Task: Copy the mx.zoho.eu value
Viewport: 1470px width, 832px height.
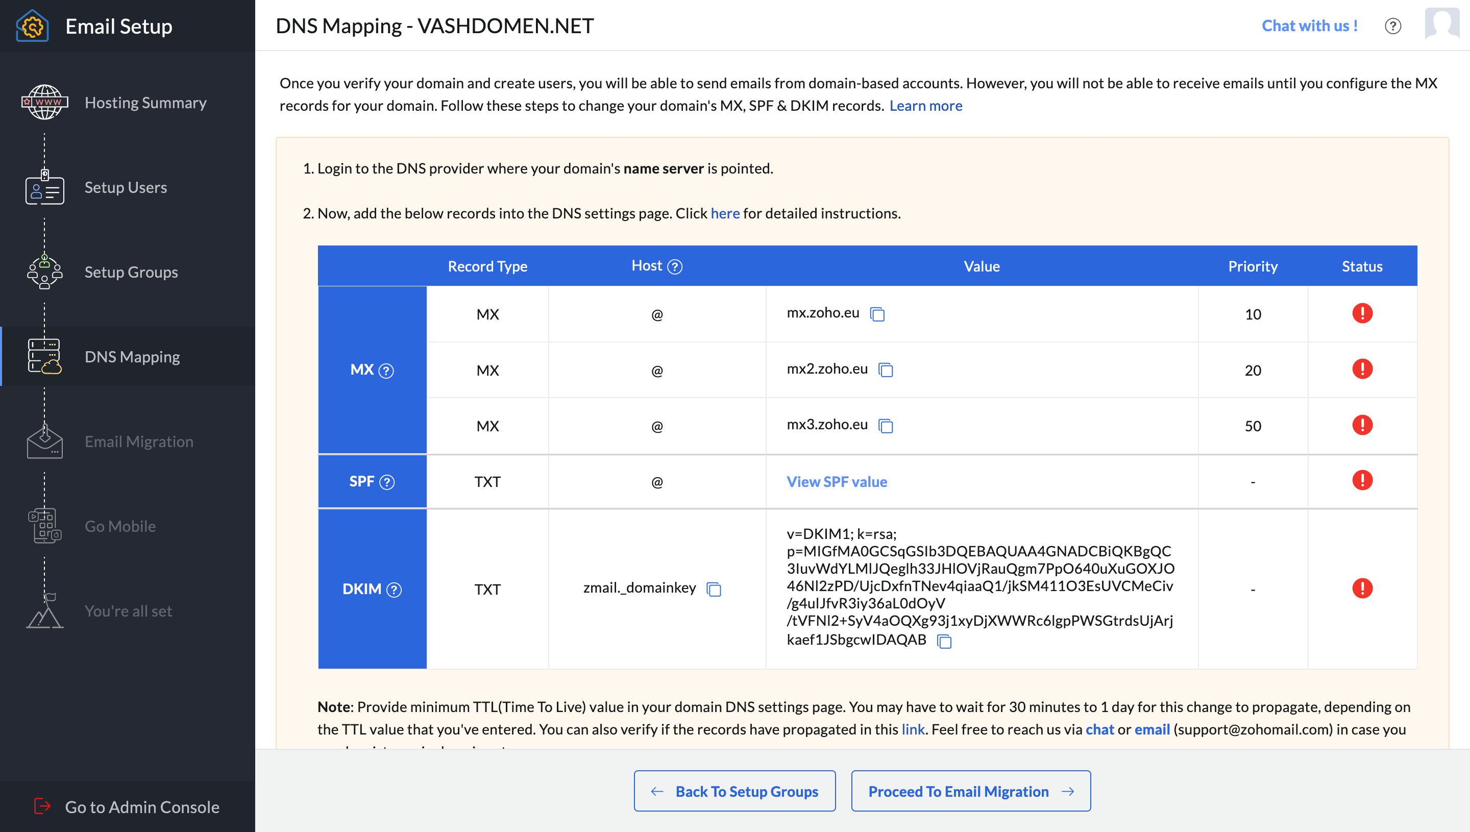Action: pos(877,314)
